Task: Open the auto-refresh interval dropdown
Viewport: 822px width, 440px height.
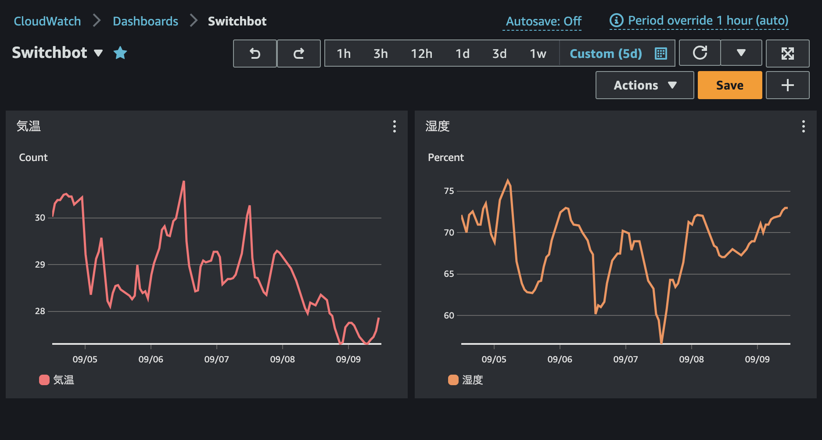Action: coord(741,53)
